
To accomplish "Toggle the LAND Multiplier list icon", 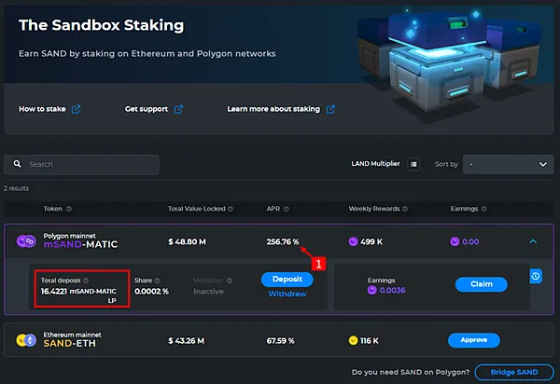I will click(413, 164).
